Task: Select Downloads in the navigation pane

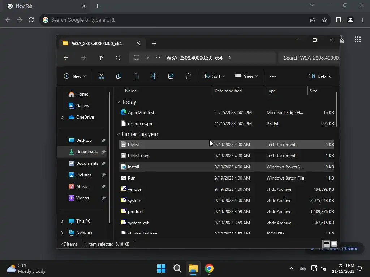Action: (x=82, y=152)
